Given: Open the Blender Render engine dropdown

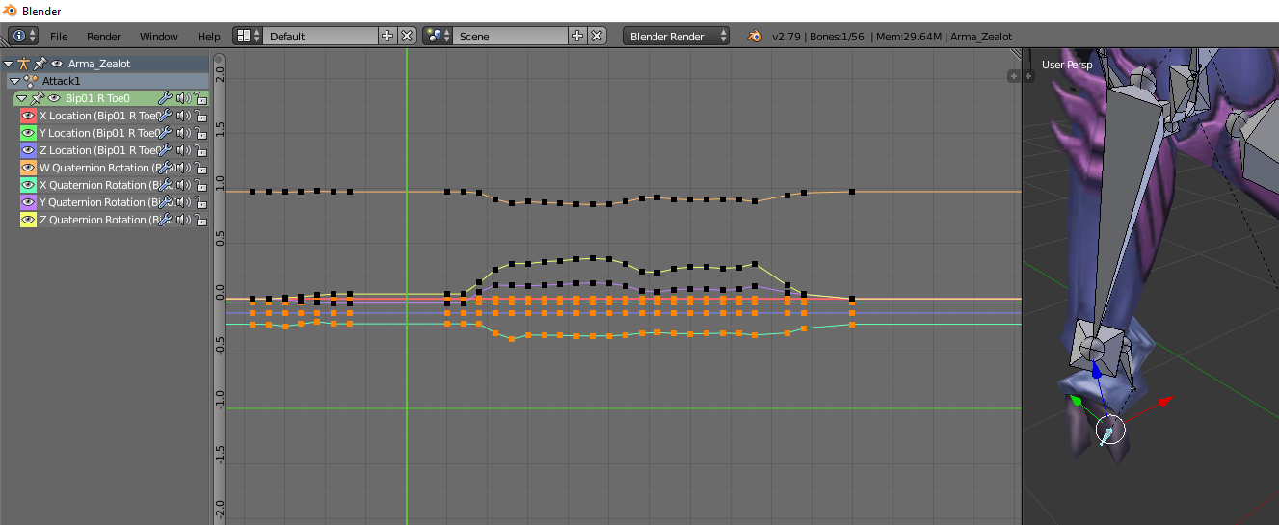Looking at the screenshot, I should point(677,36).
